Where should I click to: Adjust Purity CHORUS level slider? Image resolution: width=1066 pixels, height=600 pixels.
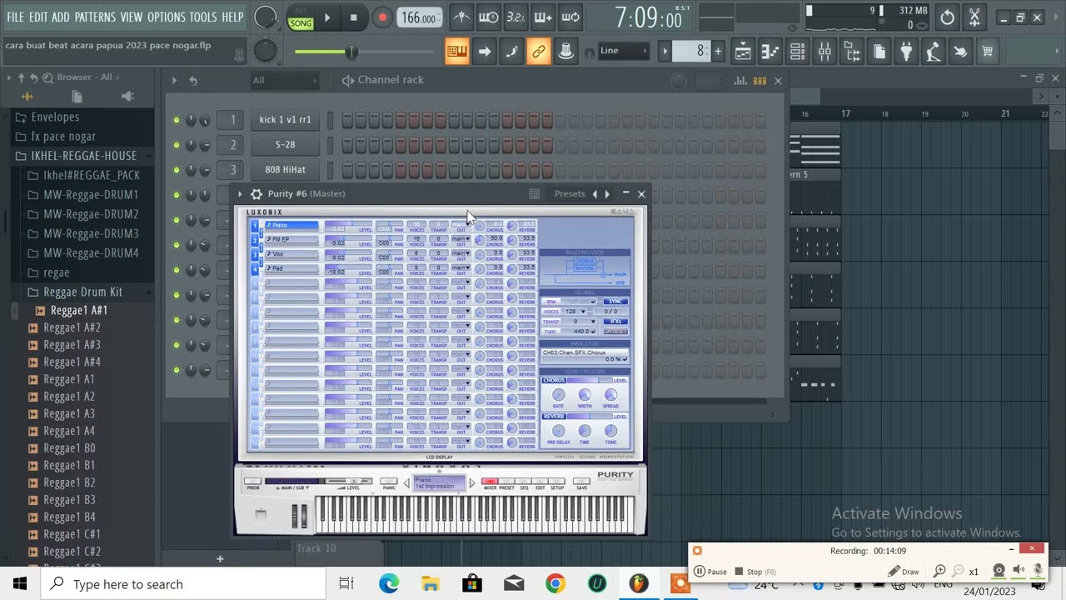pos(590,381)
